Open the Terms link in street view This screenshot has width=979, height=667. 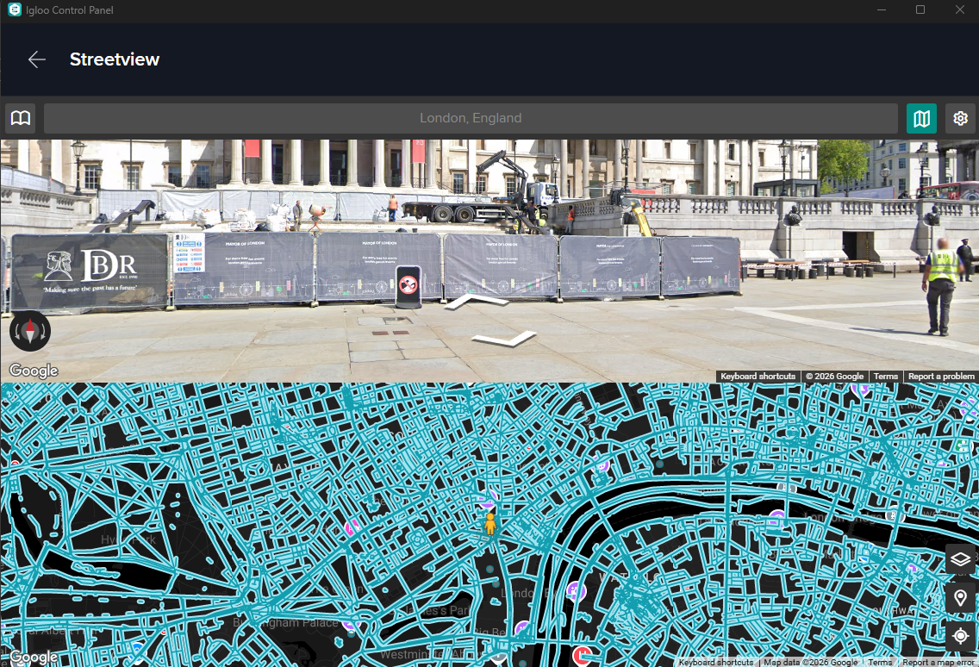pyautogui.click(x=885, y=376)
